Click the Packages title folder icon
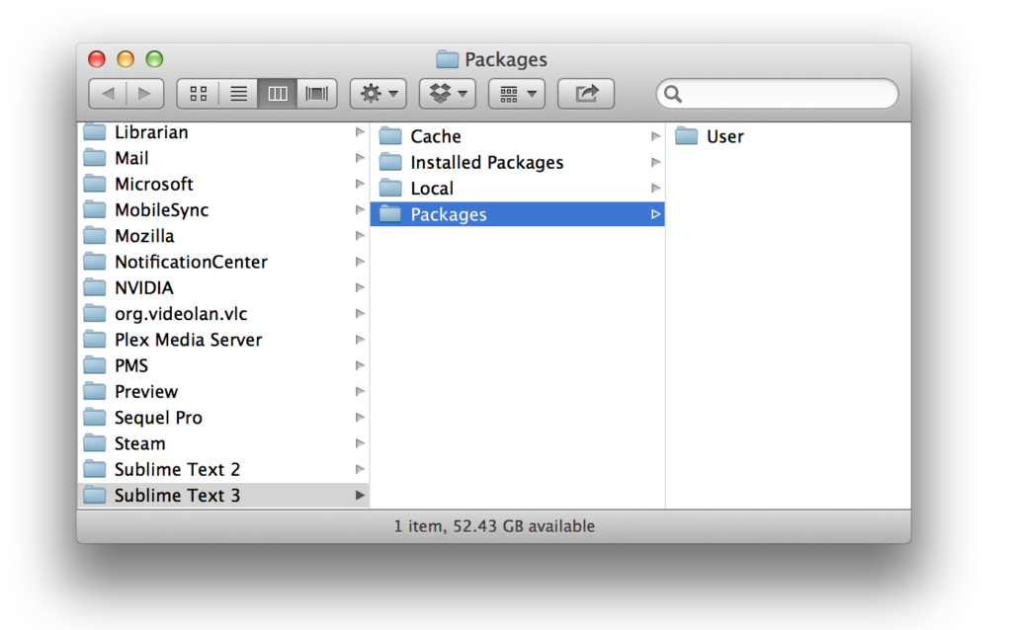Screen dimensions: 1012x630 (448, 59)
